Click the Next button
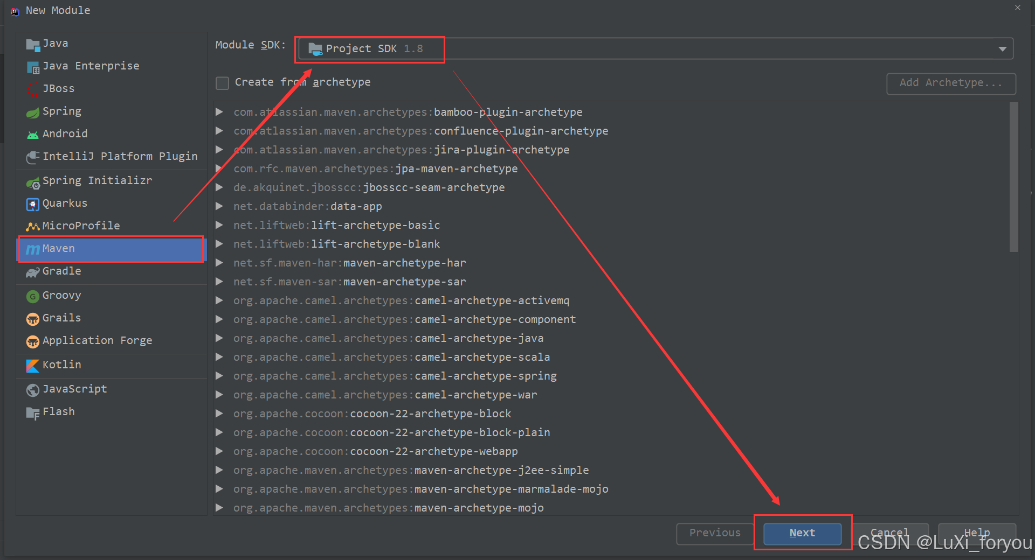This screenshot has height=560, width=1035. [802, 533]
